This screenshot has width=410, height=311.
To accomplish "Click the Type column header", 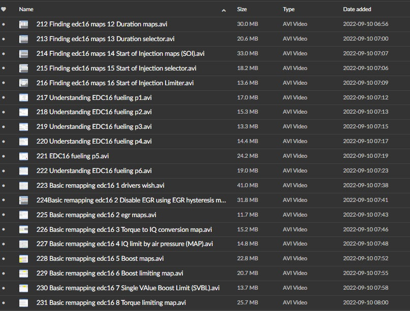I will click(x=289, y=9).
